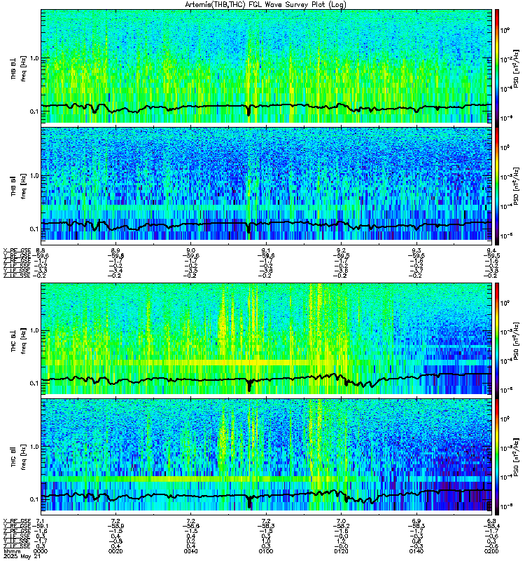
Task: Click the '2025 May 21' date label
Action: (22, 557)
